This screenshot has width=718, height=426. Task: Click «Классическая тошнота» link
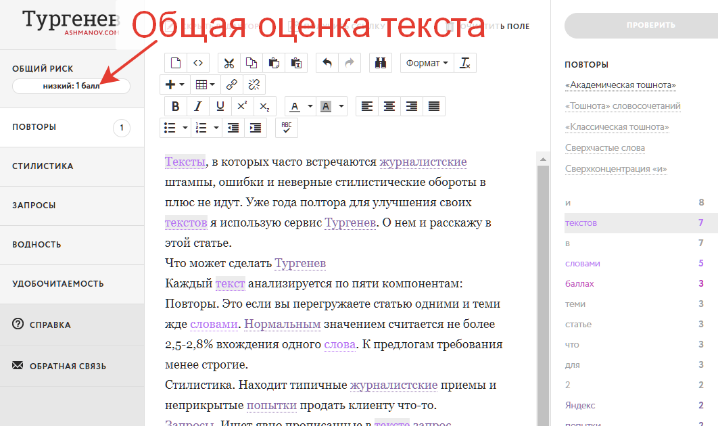pyautogui.click(x=617, y=127)
